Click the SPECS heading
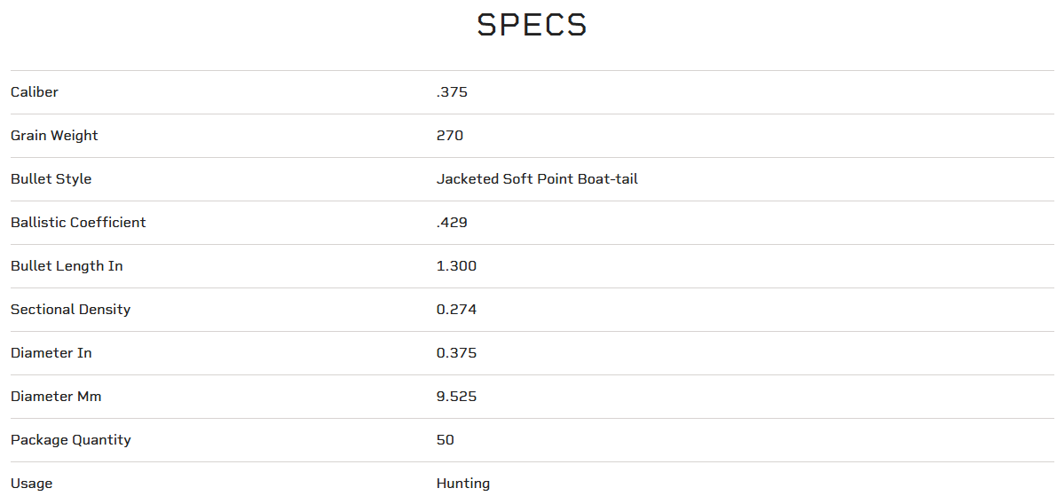 click(x=532, y=25)
